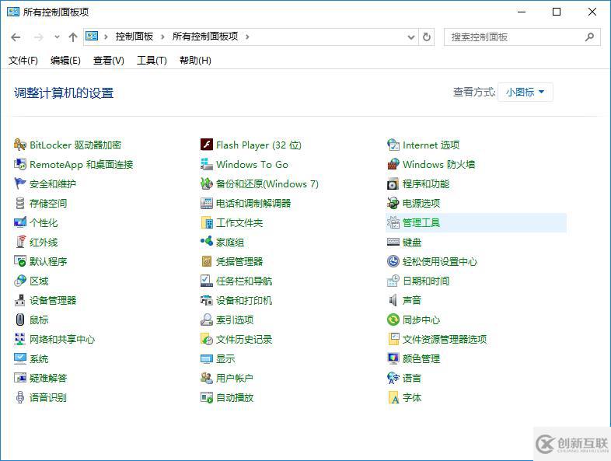Open the BitLocker 驱动器加密 icon
The image size is (611, 461).
[20, 145]
